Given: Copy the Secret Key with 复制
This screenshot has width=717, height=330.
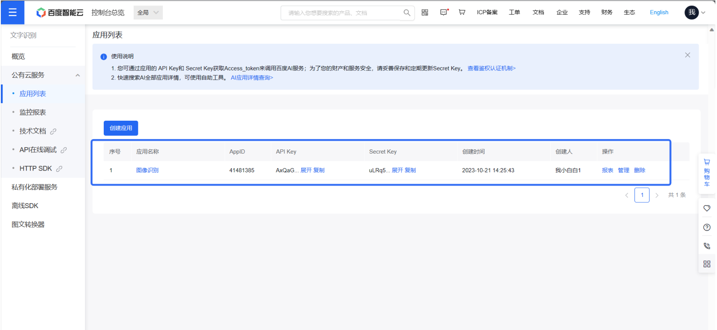Looking at the screenshot, I should tap(410, 170).
